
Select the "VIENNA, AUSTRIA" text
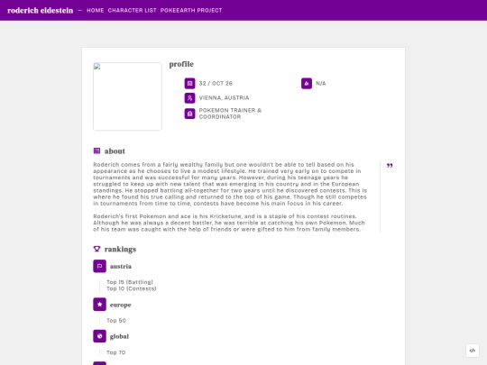224,98
